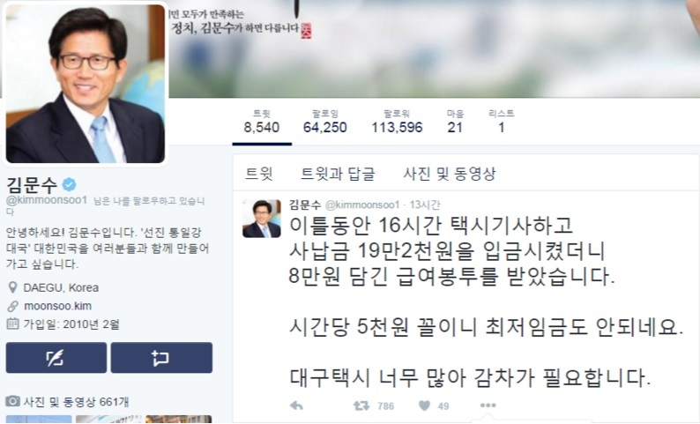Open the three-dots more menu on tweet
Viewport: 700px width, 424px height.
488,405
